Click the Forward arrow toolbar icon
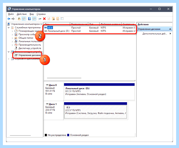179x148 pixels. (x=13, y=19)
